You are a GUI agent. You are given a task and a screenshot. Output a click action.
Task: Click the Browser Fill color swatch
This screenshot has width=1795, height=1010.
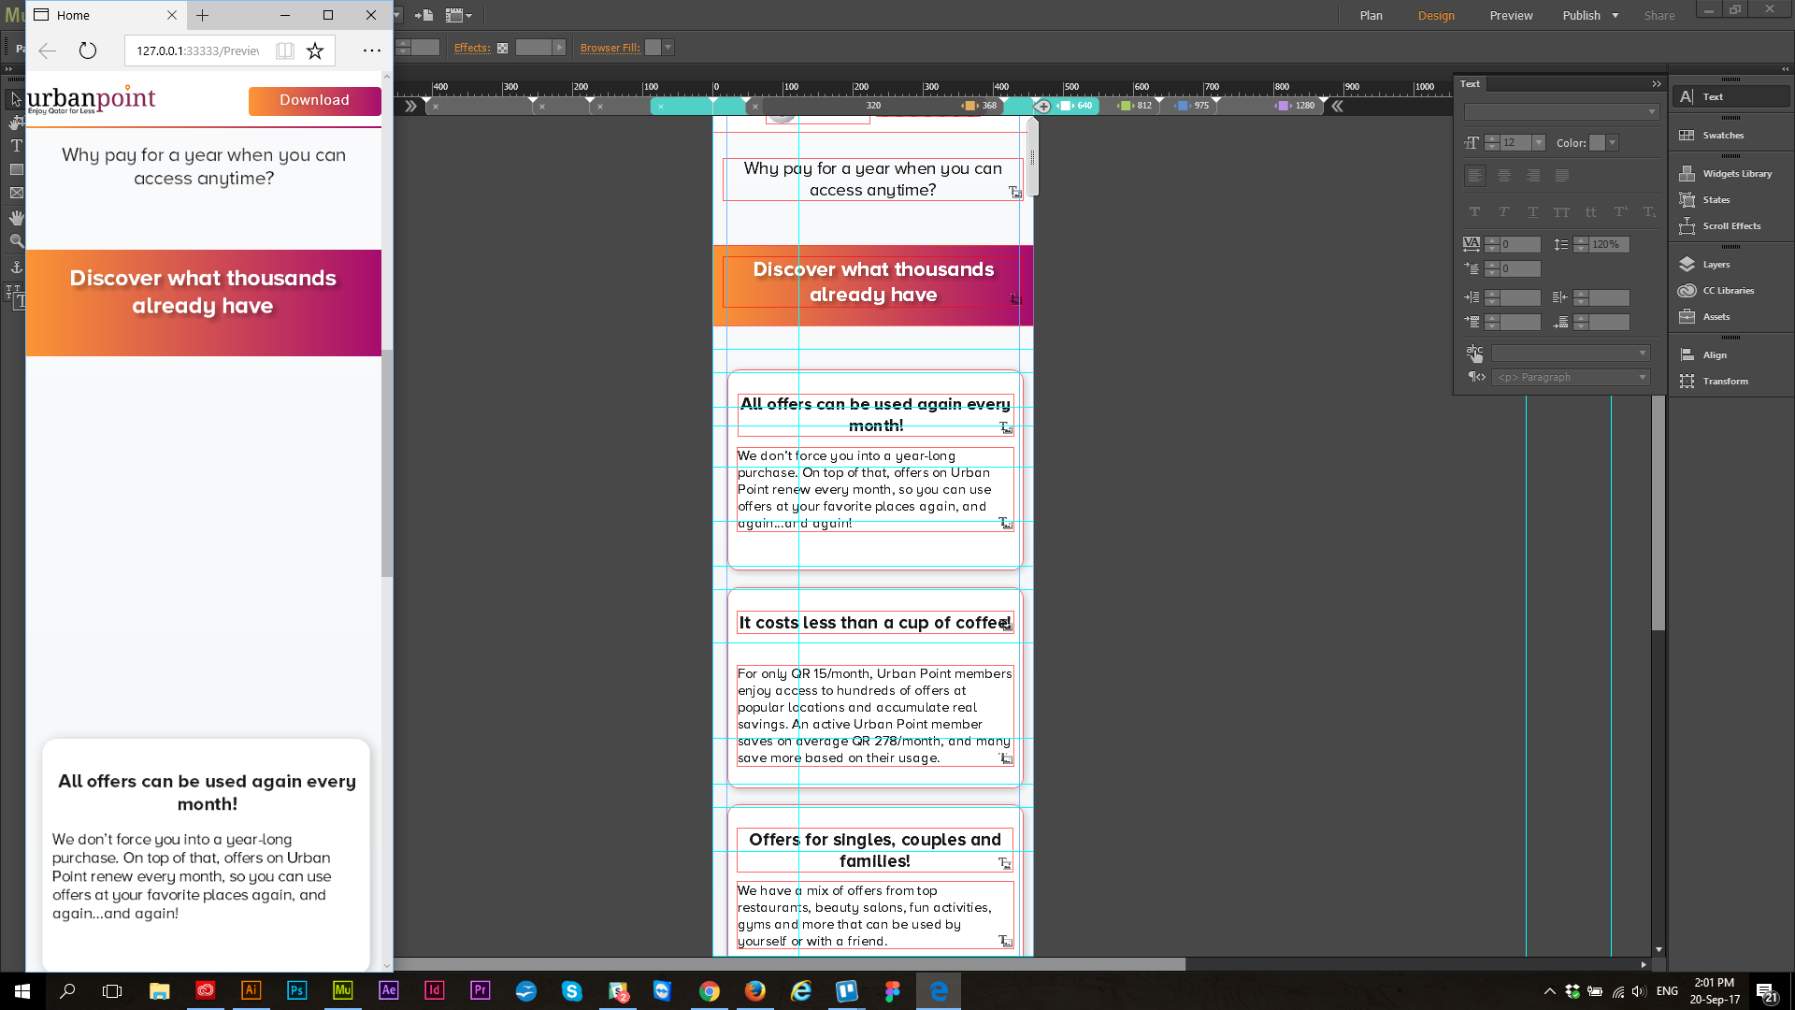pyautogui.click(x=653, y=48)
